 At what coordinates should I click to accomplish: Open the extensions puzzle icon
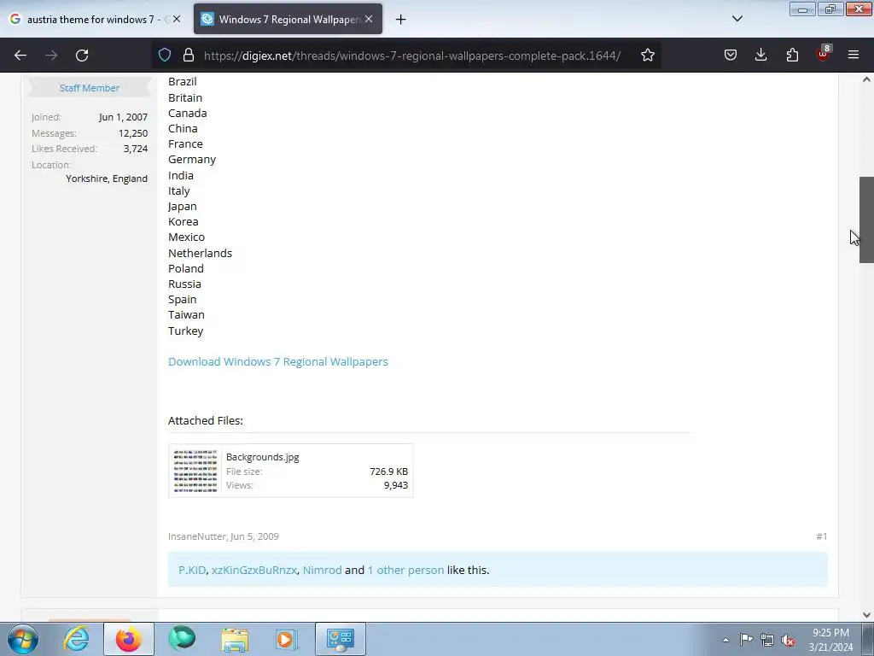pyautogui.click(x=792, y=56)
